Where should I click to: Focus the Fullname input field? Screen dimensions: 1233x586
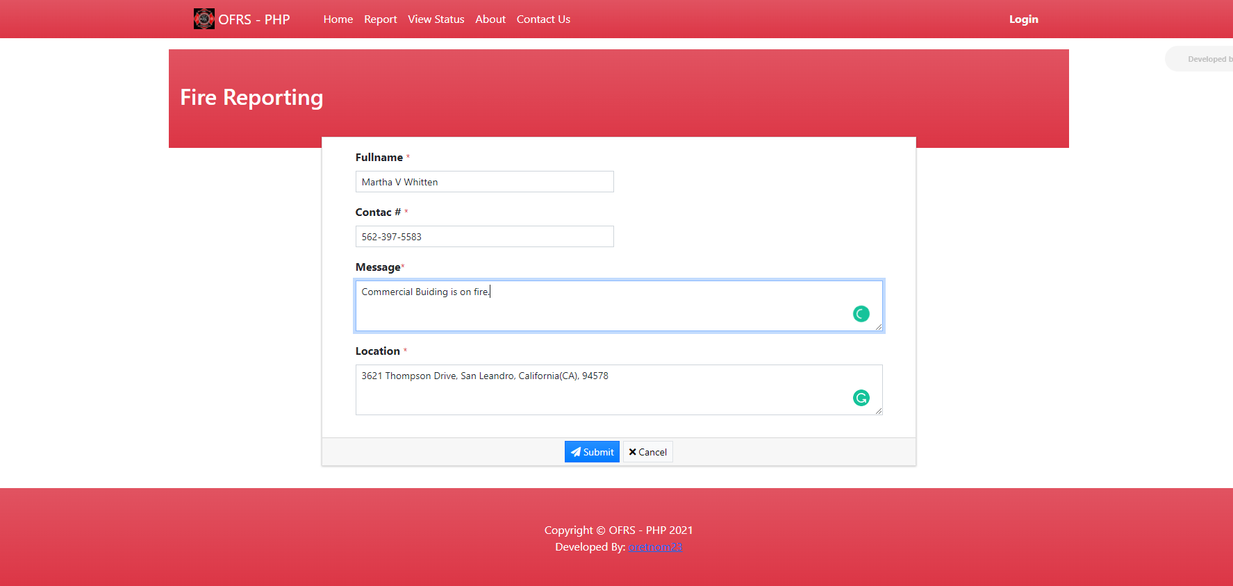[x=484, y=182]
